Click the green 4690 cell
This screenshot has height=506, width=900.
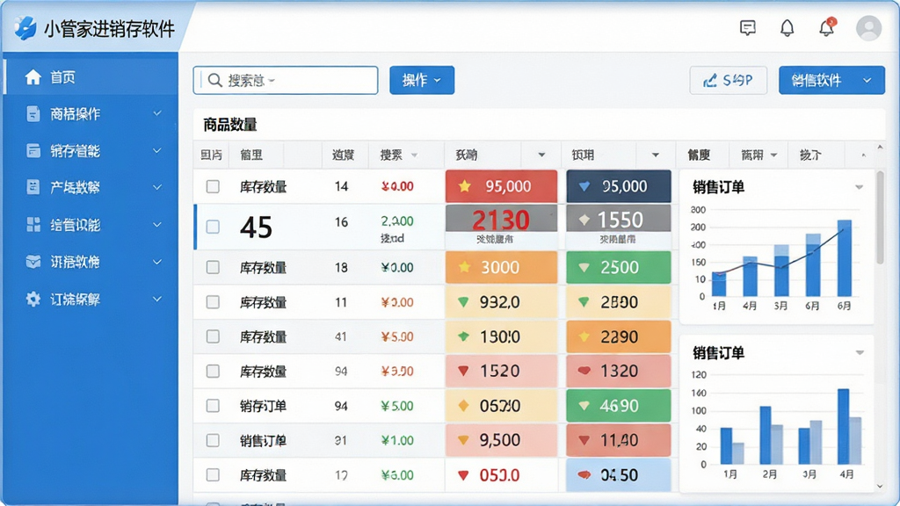click(618, 406)
